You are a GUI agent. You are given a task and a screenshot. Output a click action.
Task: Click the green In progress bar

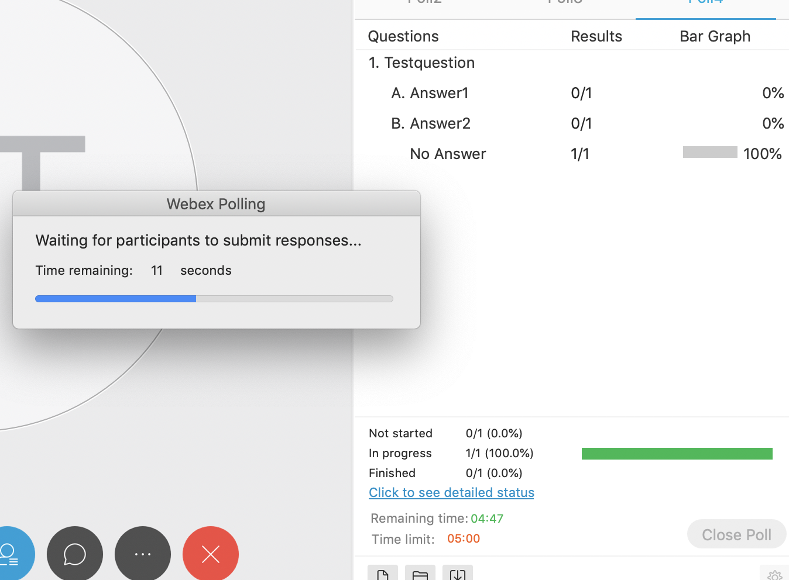click(x=677, y=453)
